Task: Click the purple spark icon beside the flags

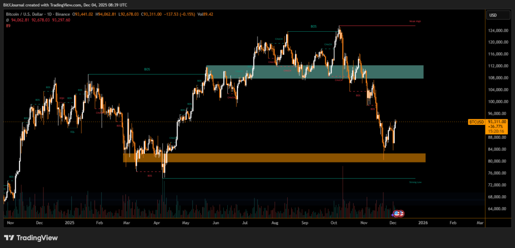Action: pos(393,214)
